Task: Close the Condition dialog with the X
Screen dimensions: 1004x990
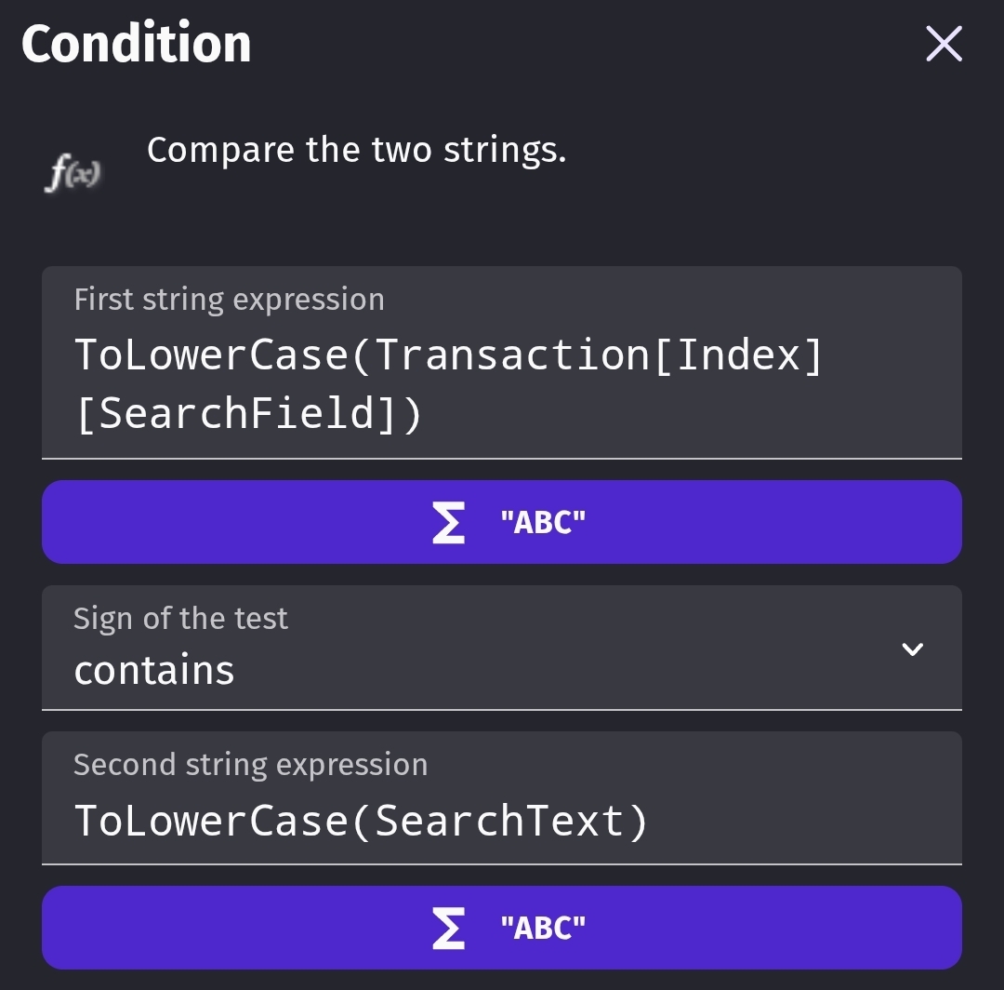Action: point(944,45)
